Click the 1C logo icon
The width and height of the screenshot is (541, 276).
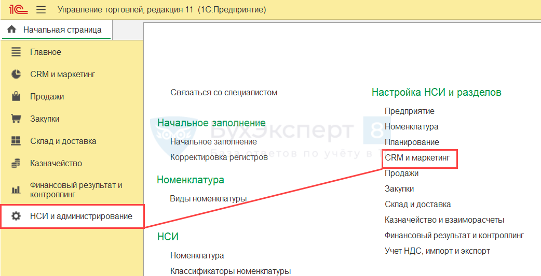[x=18, y=9]
